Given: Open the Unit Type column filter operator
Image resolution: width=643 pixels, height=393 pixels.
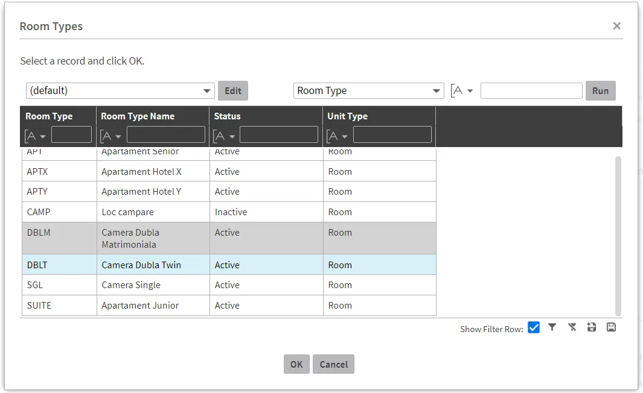Looking at the screenshot, I should point(337,136).
